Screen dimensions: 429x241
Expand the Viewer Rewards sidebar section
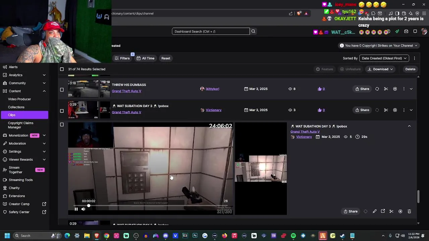pyautogui.click(x=44, y=160)
